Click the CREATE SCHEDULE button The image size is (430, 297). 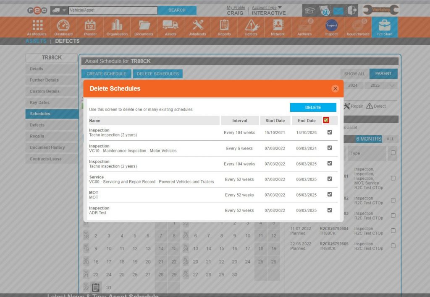point(106,73)
